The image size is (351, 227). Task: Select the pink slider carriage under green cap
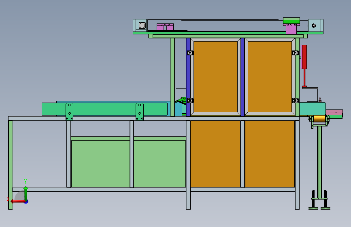(291, 29)
